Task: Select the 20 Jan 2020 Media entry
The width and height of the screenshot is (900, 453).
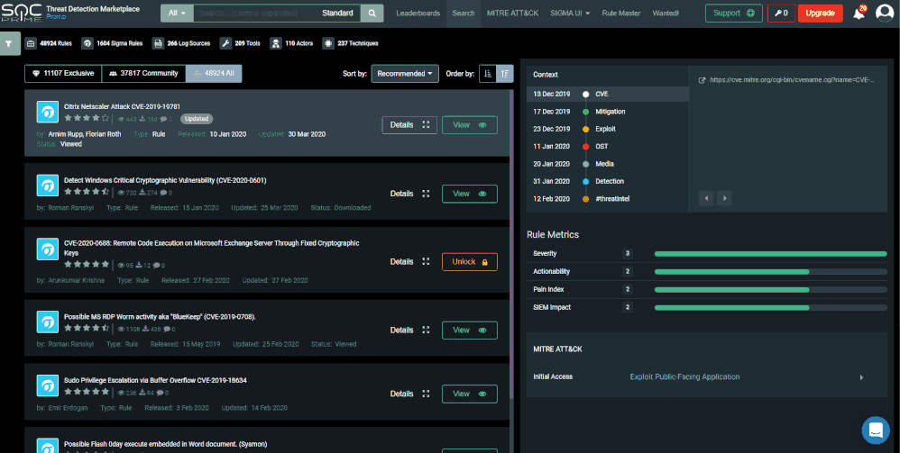Action: tap(607, 164)
